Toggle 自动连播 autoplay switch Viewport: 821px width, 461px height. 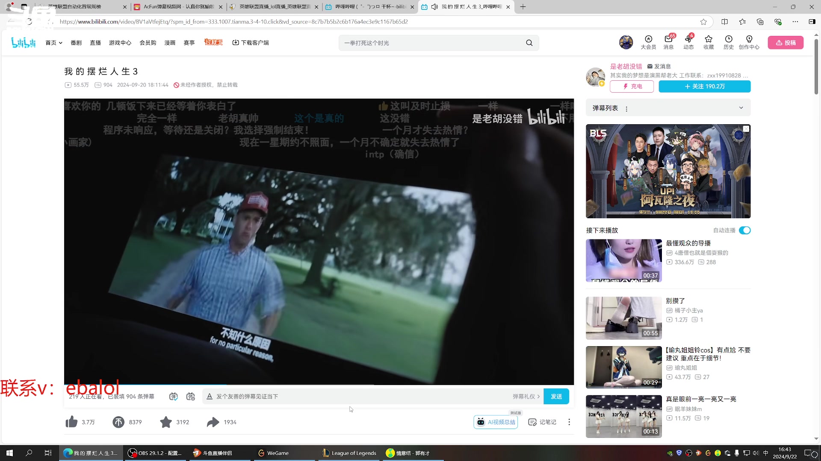click(x=744, y=230)
